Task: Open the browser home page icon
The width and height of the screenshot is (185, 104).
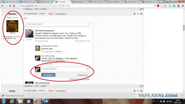Action: coord(14,6)
